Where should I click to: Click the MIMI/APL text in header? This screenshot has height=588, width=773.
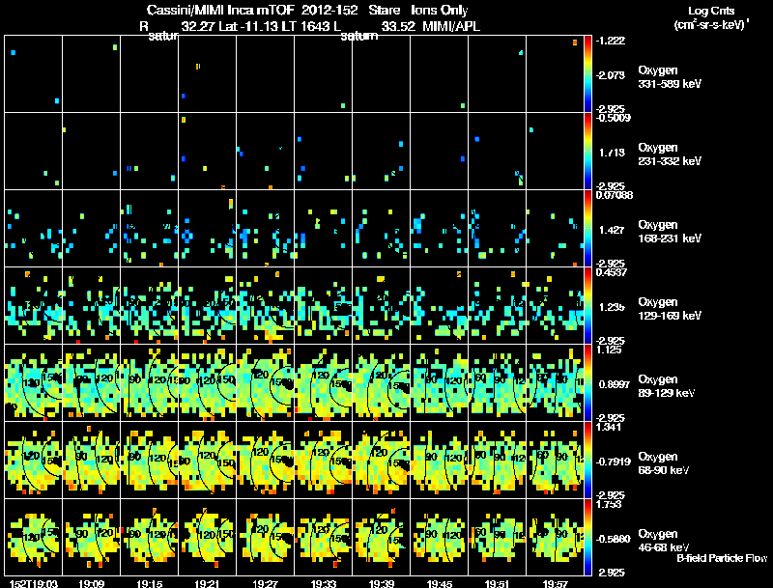tap(451, 26)
